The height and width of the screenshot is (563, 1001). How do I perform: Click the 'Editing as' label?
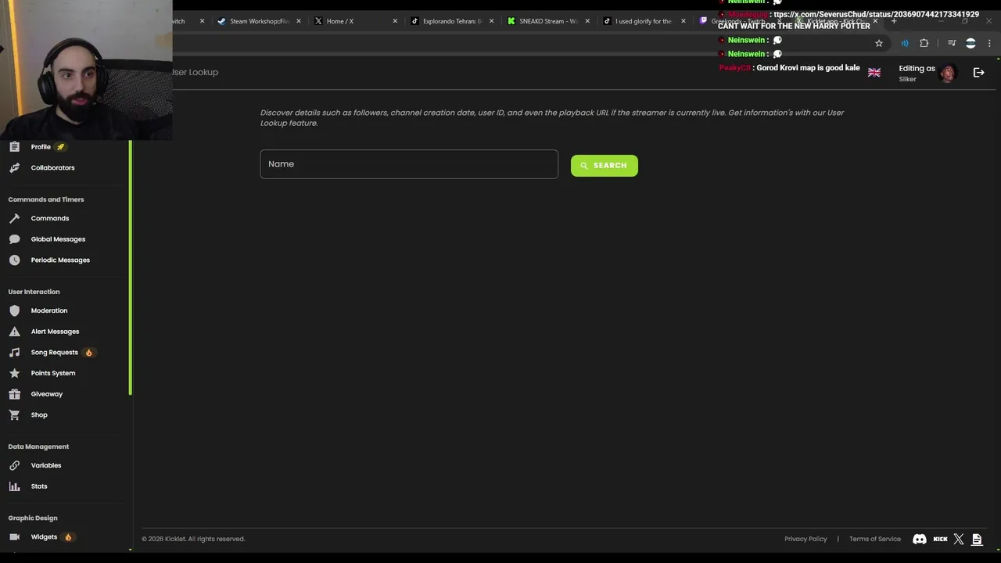[x=917, y=68]
